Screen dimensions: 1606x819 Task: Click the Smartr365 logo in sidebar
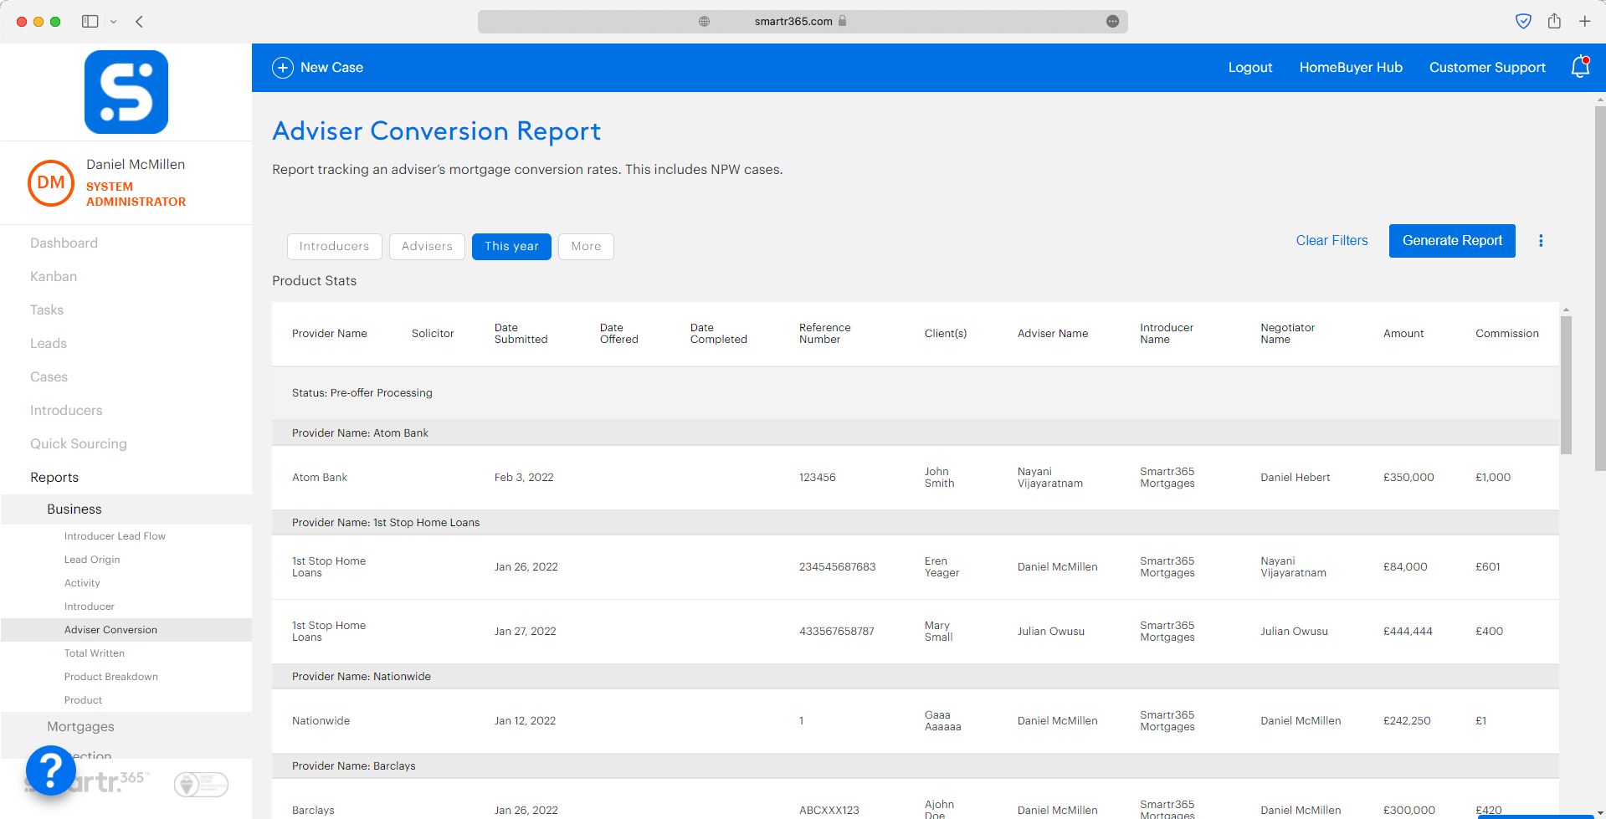pyautogui.click(x=126, y=92)
